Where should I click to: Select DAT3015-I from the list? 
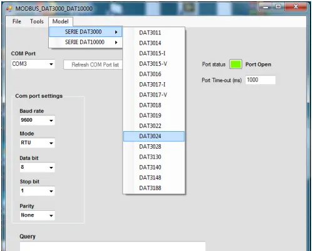pyautogui.click(x=154, y=53)
